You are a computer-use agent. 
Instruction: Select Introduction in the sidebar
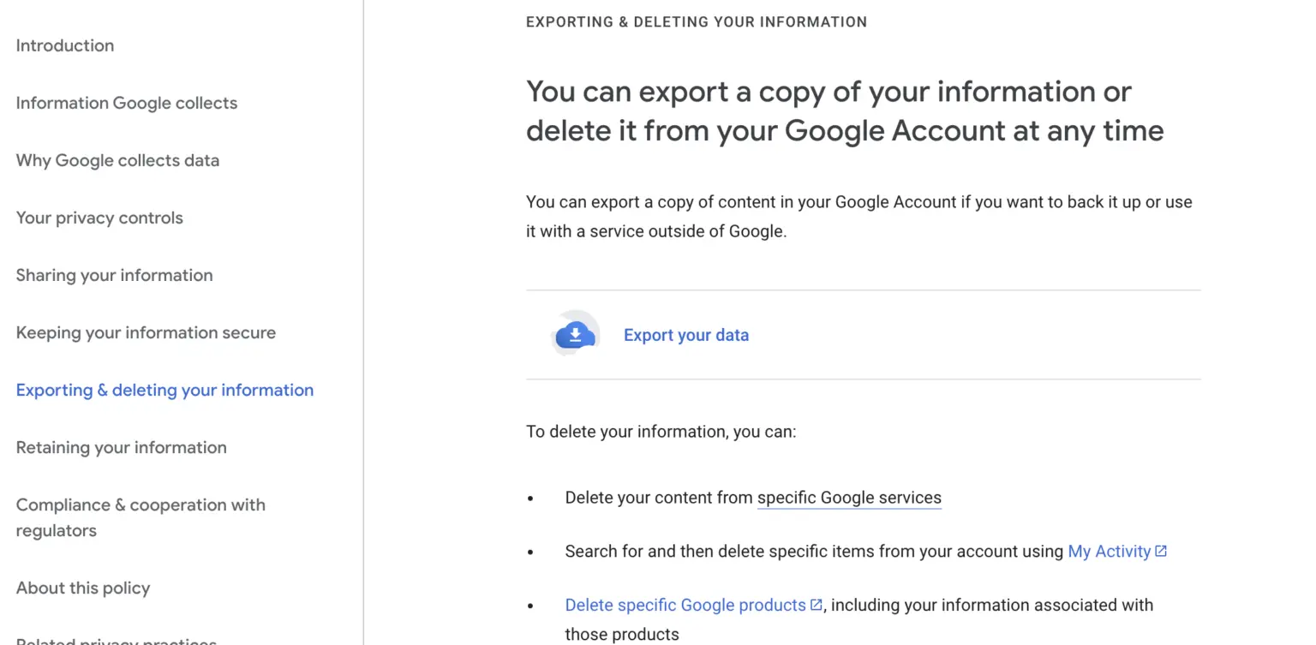[x=64, y=45]
